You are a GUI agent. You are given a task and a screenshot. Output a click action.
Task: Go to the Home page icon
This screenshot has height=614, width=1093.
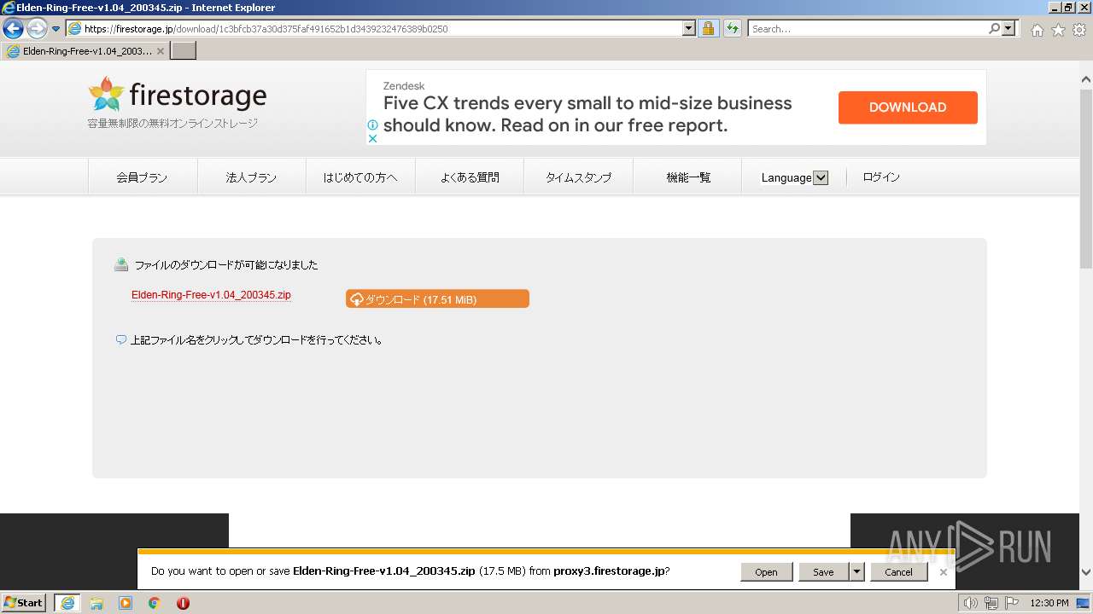(1037, 30)
